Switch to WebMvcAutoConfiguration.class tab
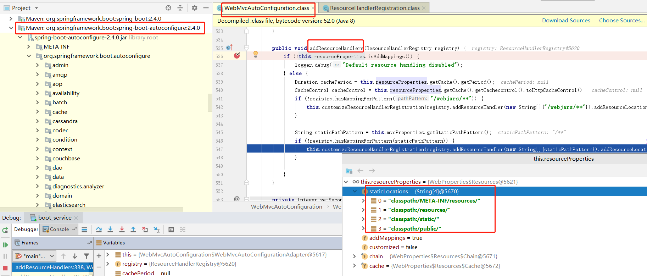Image resolution: width=647 pixels, height=276 pixels. [x=267, y=8]
